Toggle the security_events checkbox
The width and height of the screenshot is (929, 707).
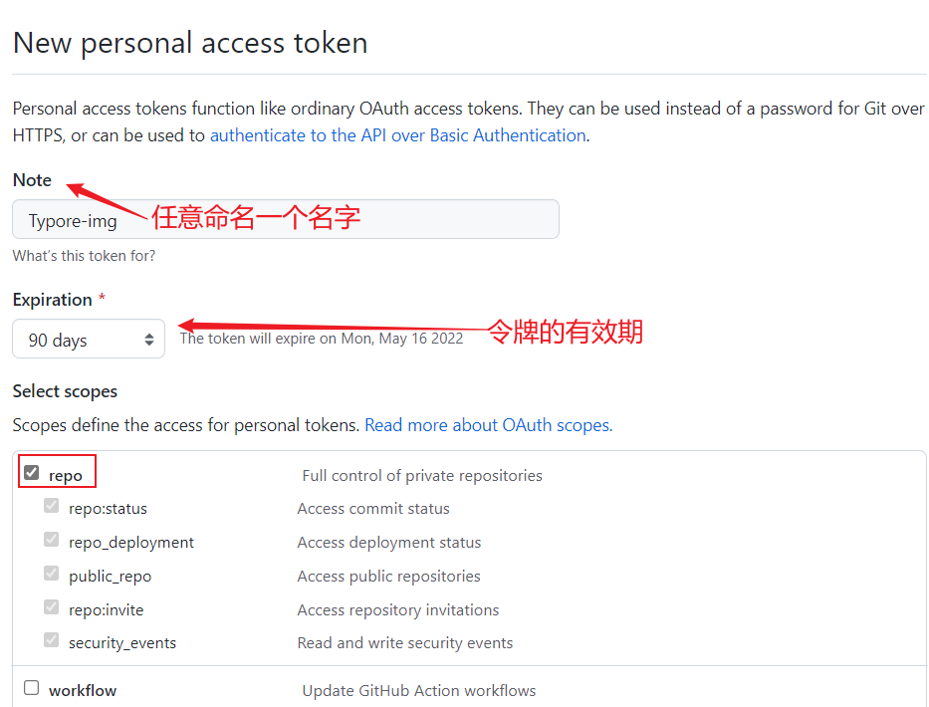[52, 641]
